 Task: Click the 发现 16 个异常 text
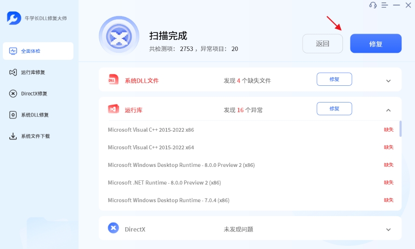coord(243,110)
